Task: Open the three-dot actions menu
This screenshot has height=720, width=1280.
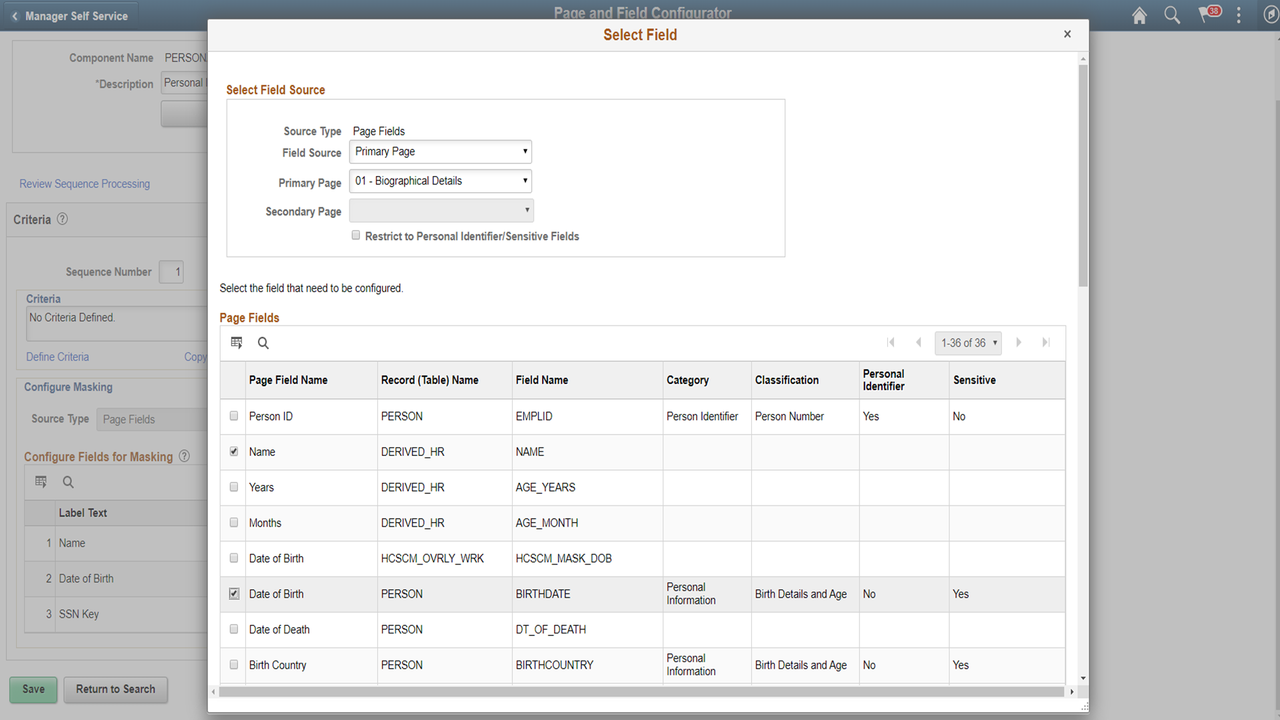Action: (x=1239, y=15)
